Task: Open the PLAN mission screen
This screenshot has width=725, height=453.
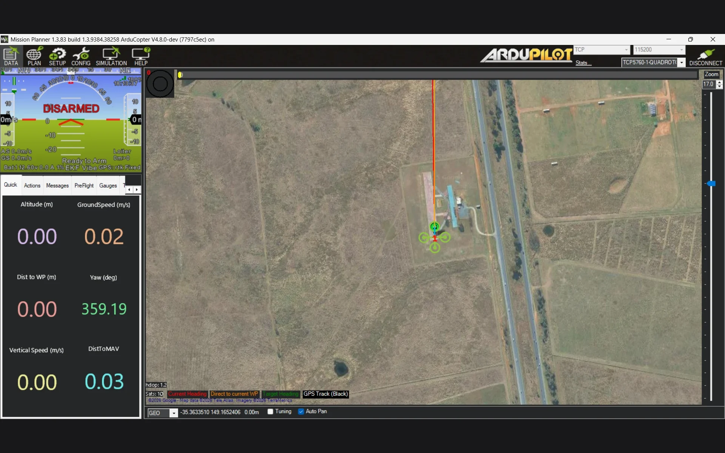Action: coord(34,56)
